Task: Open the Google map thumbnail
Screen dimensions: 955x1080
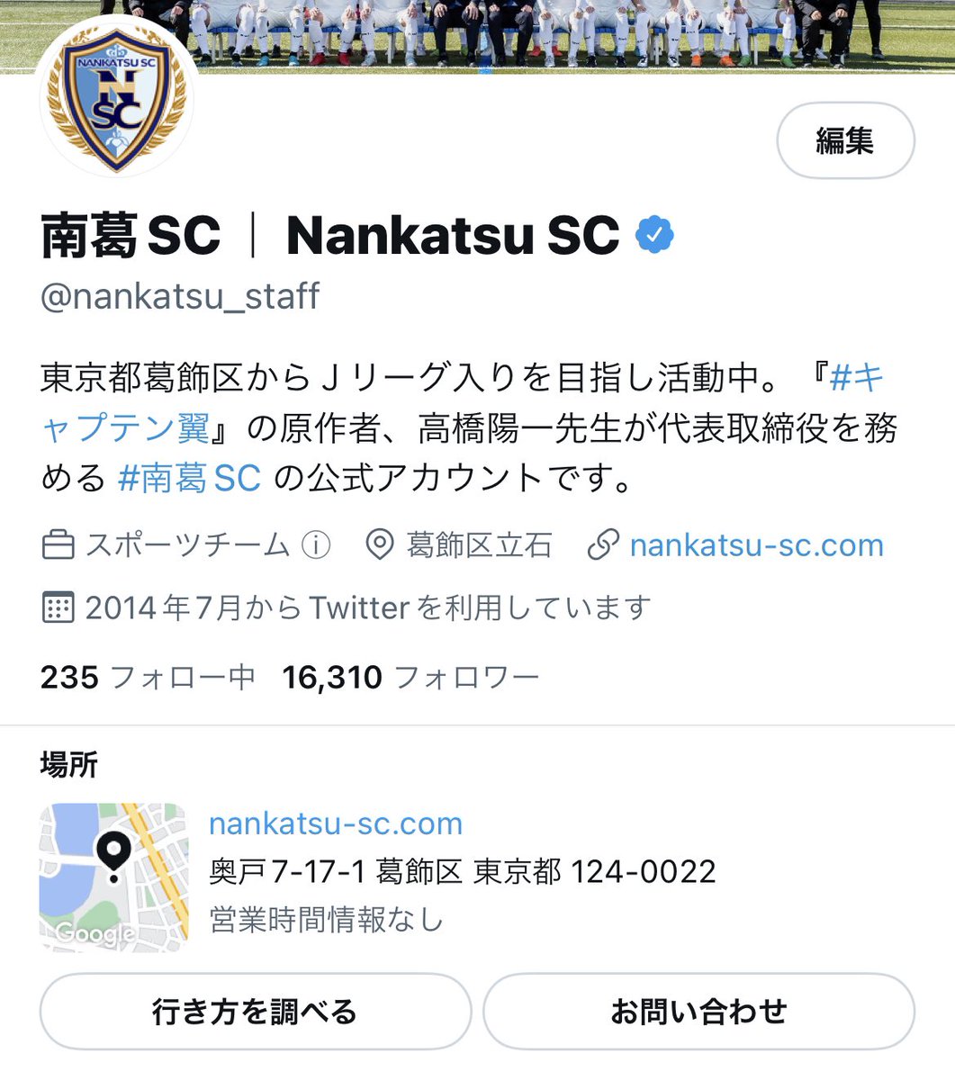Action: 114,877
